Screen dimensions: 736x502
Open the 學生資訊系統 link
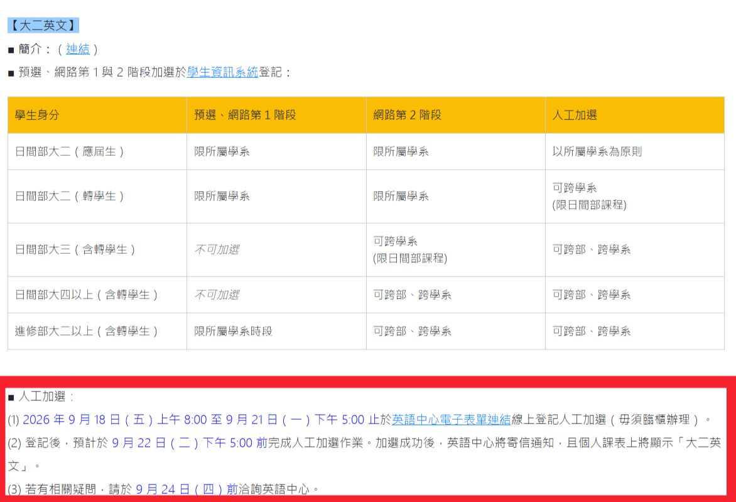[x=222, y=72]
